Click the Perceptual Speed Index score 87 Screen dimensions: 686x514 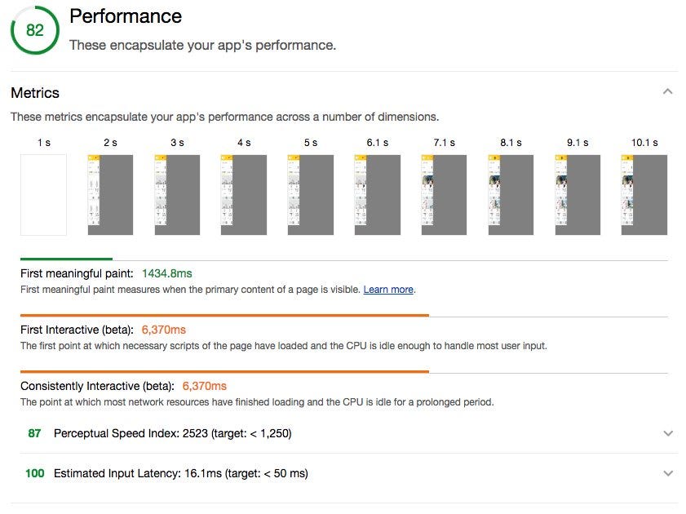pyautogui.click(x=34, y=433)
